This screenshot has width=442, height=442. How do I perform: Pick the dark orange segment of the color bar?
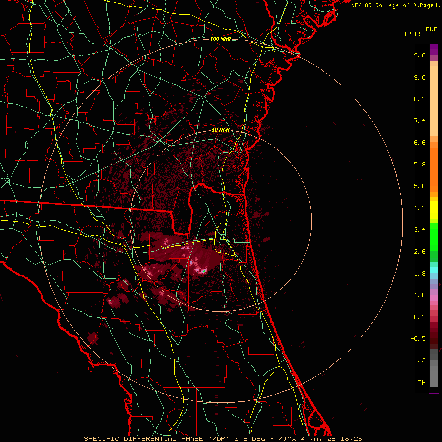(434, 170)
